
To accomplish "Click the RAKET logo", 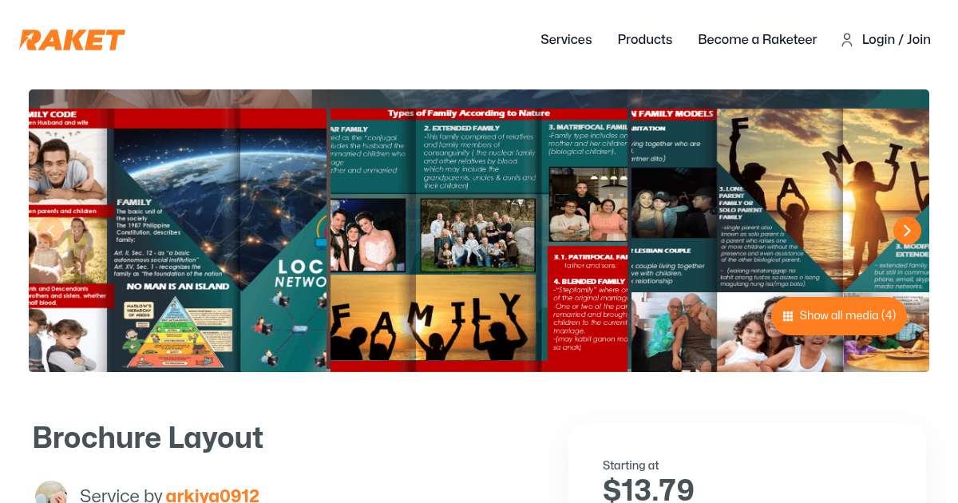I will click(73, 40).
